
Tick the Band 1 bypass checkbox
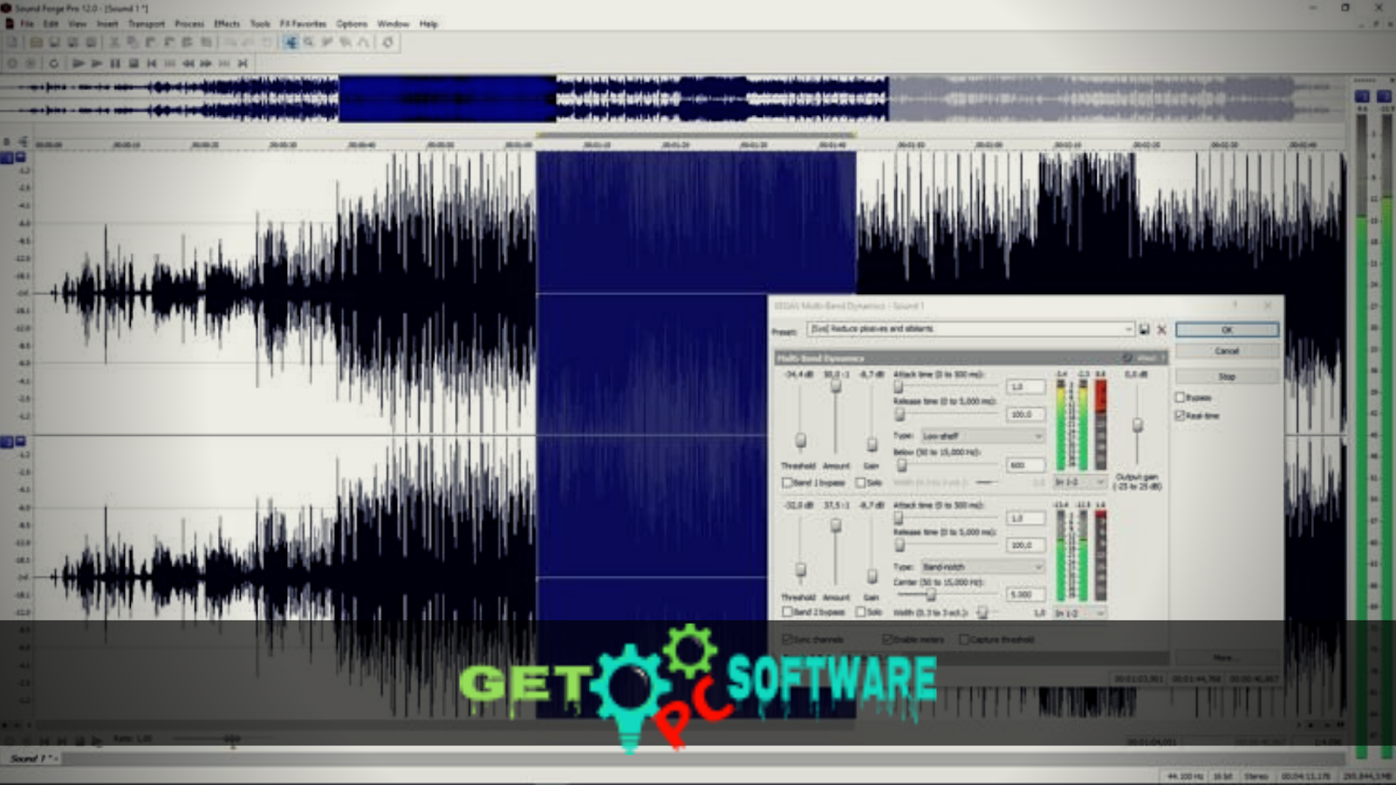[x=786, y=482]
